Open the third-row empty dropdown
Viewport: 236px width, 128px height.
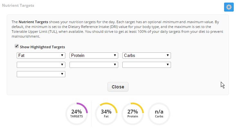(41, 74)
